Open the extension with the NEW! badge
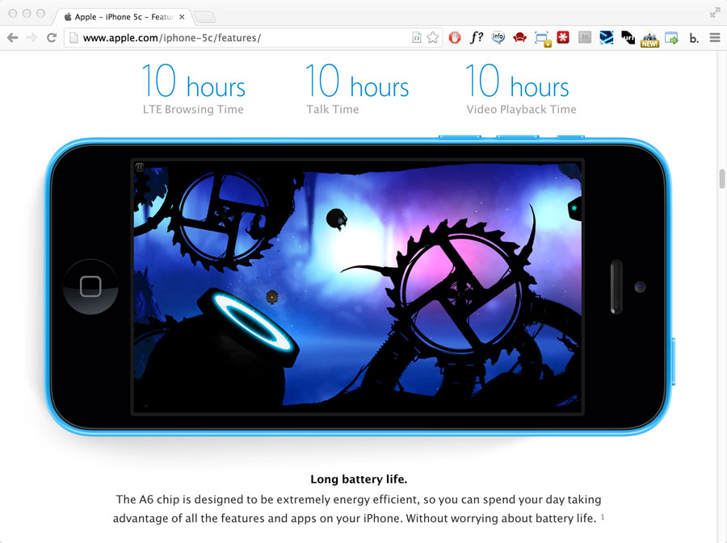Viewport: 727px width, 543px height. (649, 39)
